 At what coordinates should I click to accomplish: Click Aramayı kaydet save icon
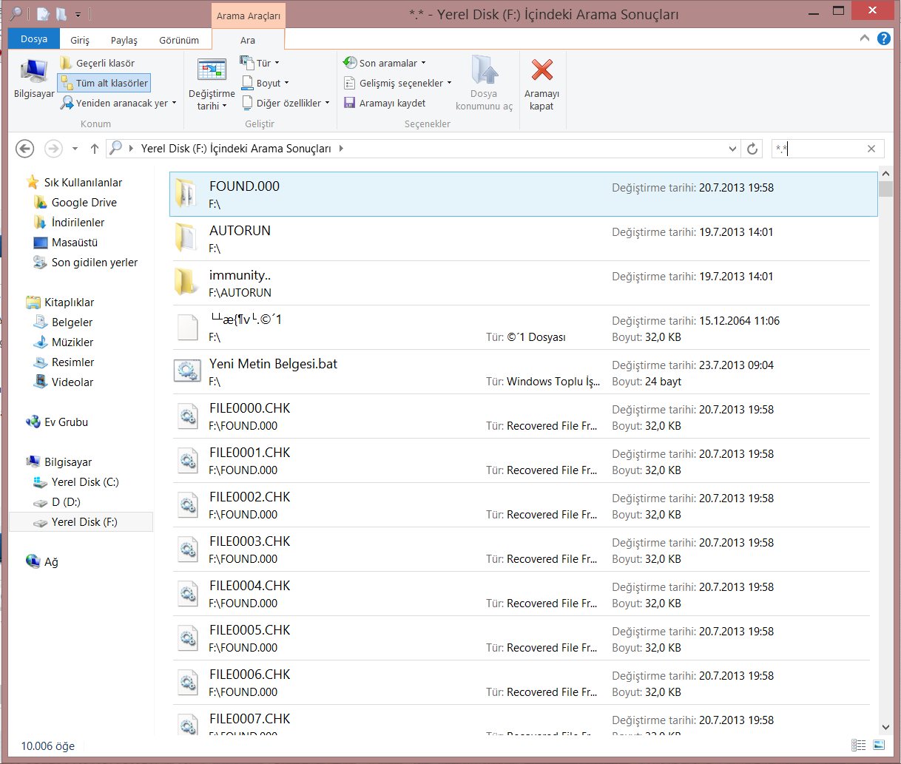pos(350,103)
